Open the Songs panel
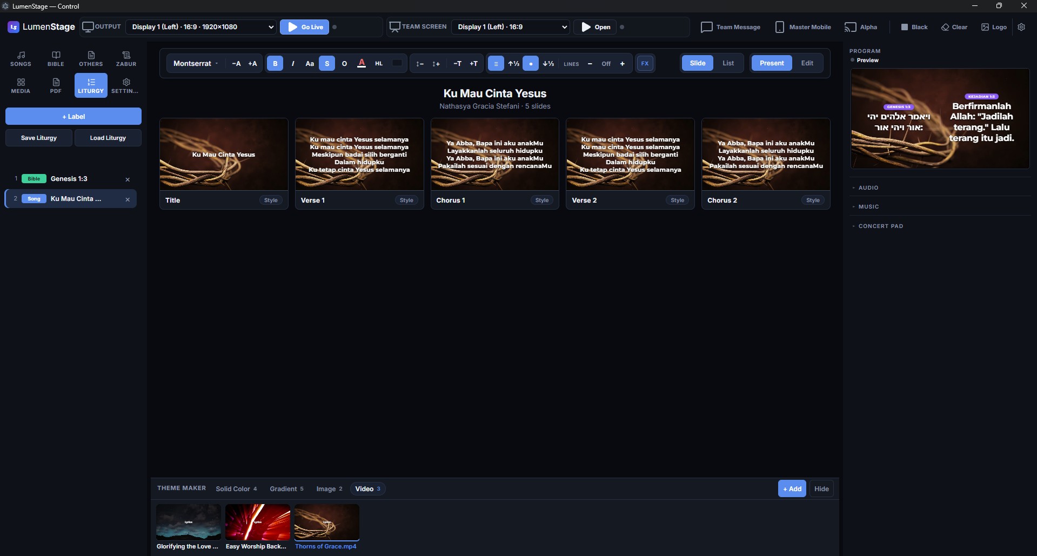 pyautogui.click(x=21, y=58)
